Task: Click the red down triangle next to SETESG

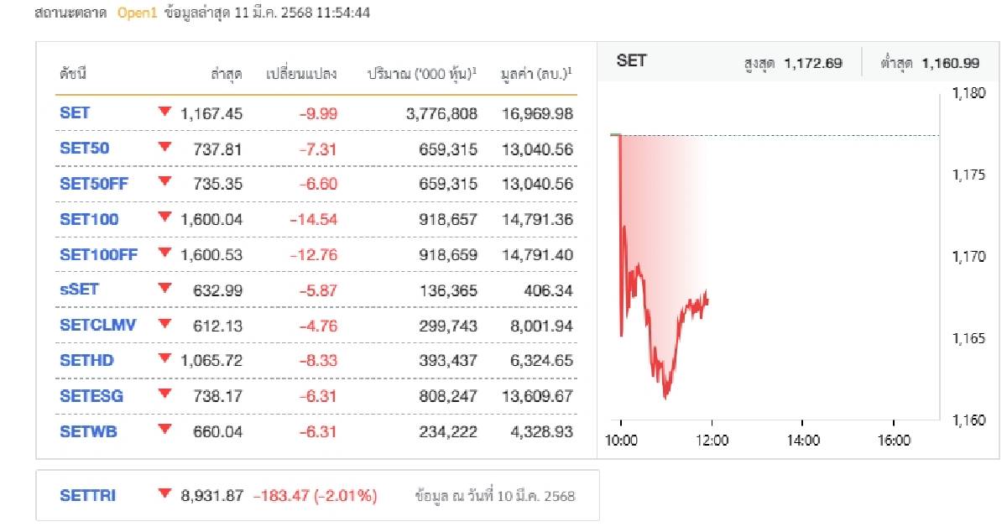Action: click(x=164, y=394)
